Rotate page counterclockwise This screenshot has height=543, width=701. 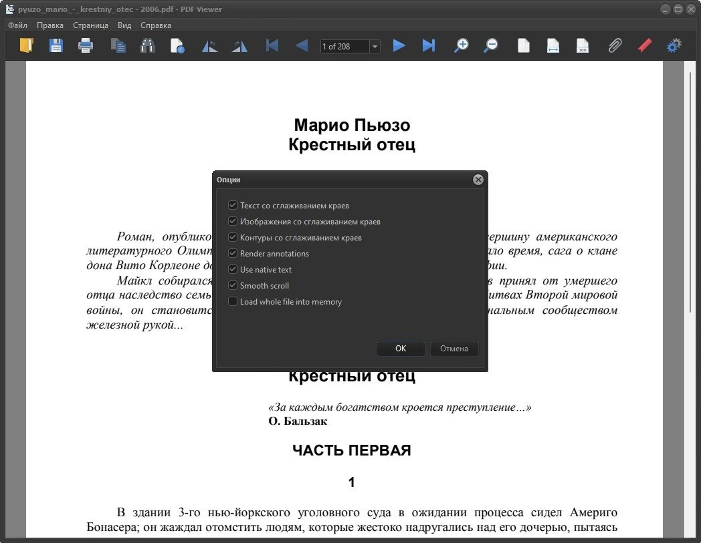pyautogui.click(x=209, y=45)
